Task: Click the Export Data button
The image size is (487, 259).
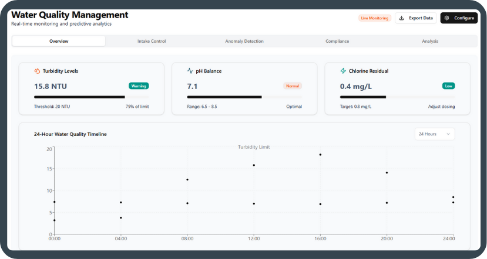Action: 416,18
